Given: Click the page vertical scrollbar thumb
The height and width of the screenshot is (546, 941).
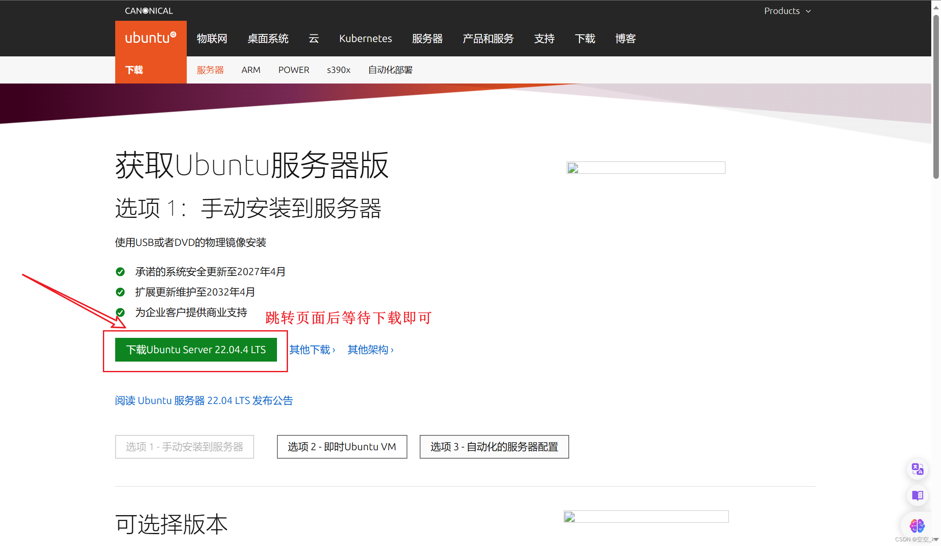Looking at the screenshot, I should (x=936, y=97).
